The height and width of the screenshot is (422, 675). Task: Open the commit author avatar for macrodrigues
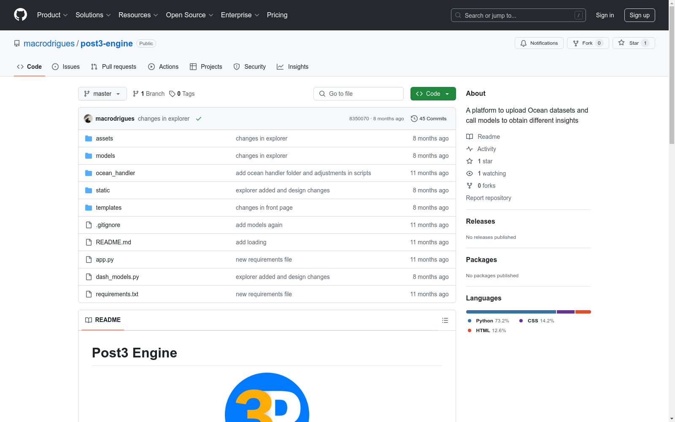[x=88, y=119]
